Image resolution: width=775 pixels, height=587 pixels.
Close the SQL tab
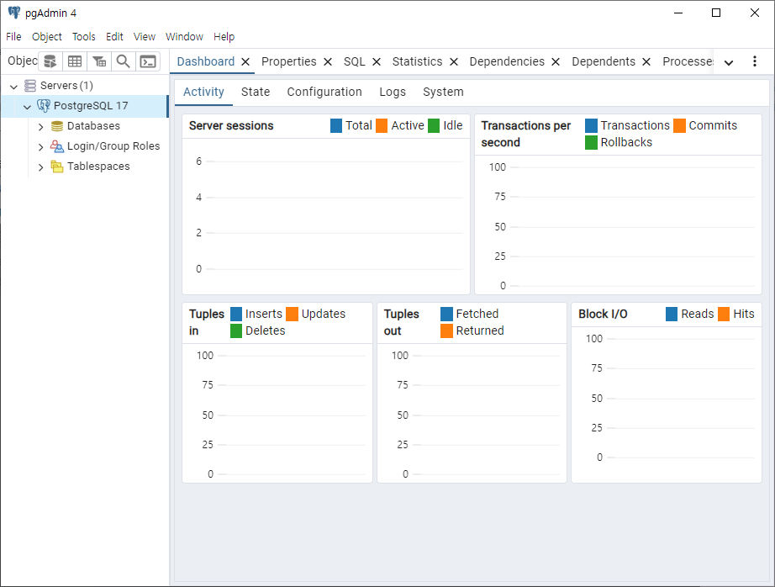(x=377, y=62)
